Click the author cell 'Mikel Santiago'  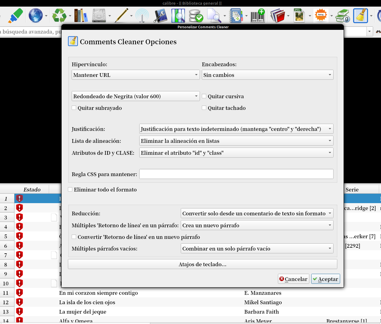[x=263, y=302]
